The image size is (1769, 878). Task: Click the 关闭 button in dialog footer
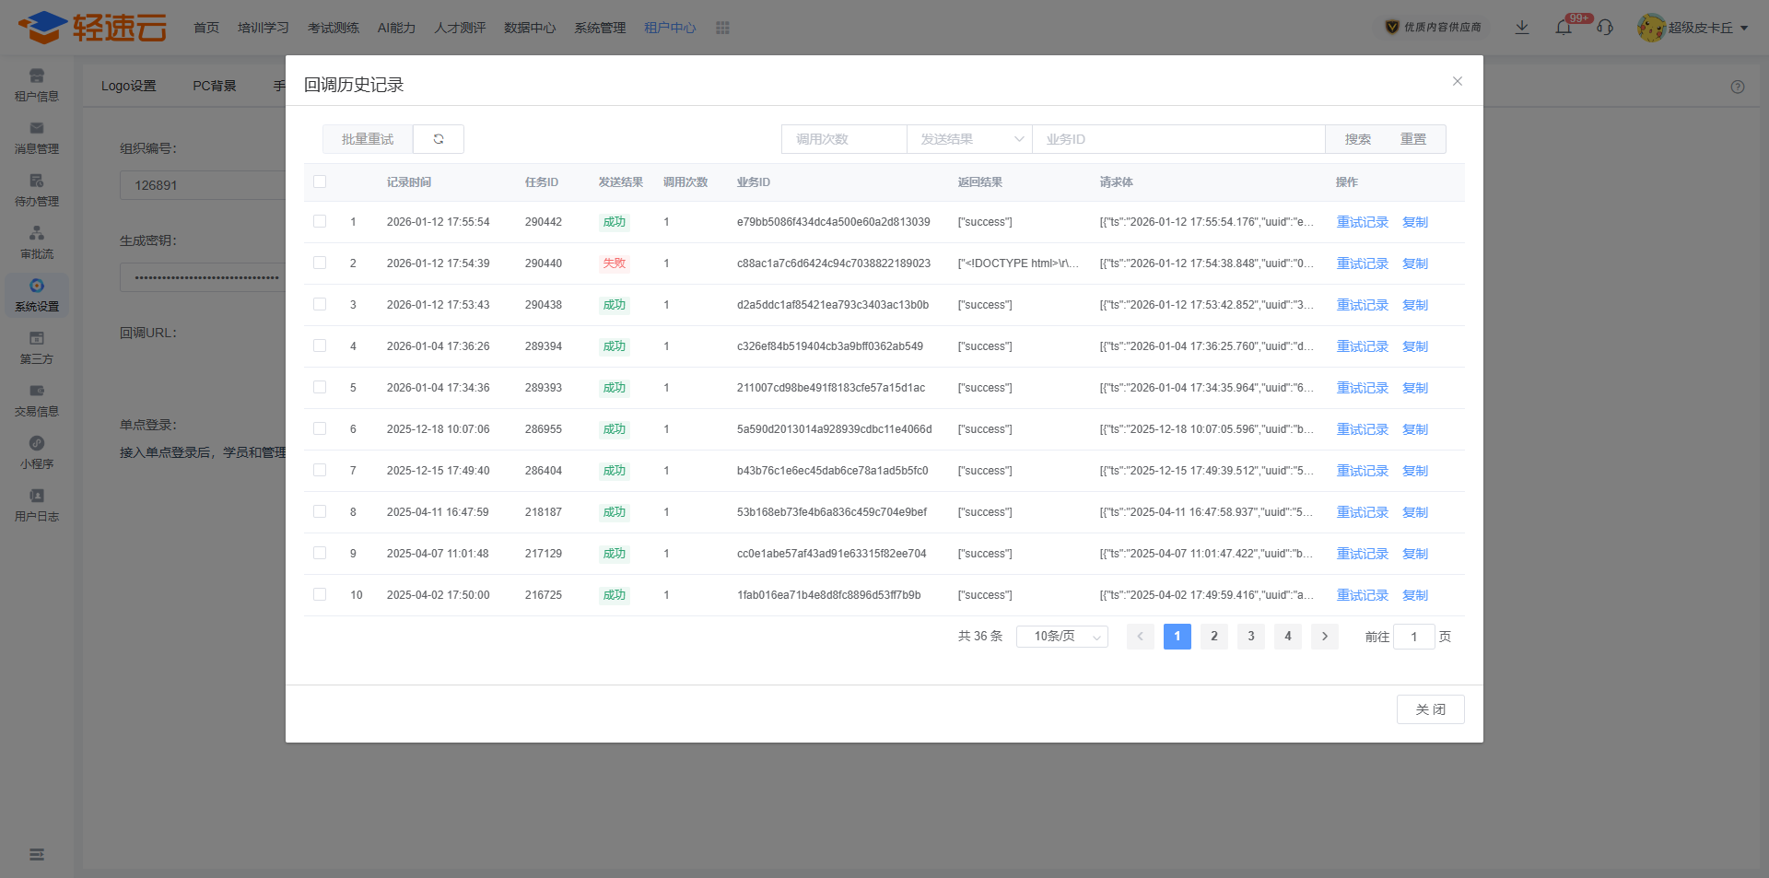(1430, 709)
